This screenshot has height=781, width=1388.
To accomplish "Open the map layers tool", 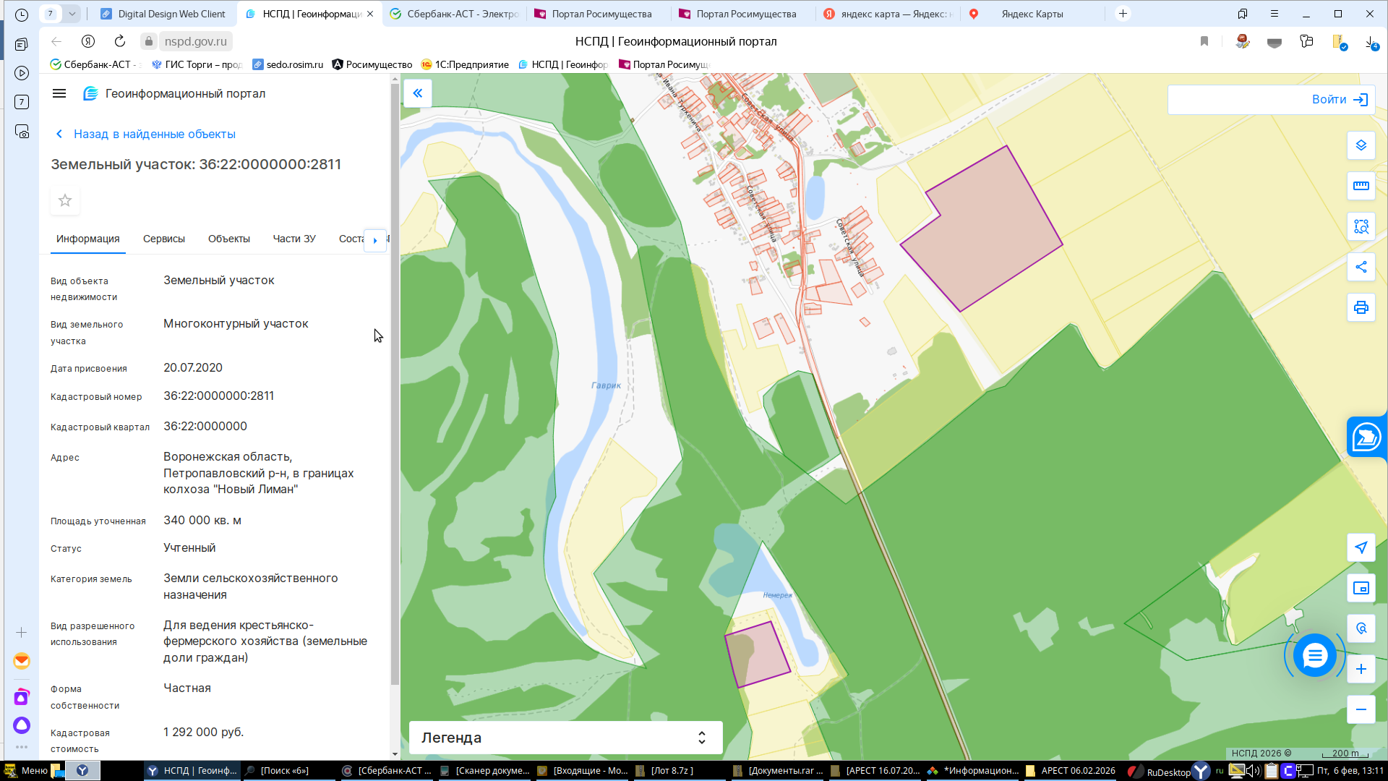I will click(x=1361, y=145).
